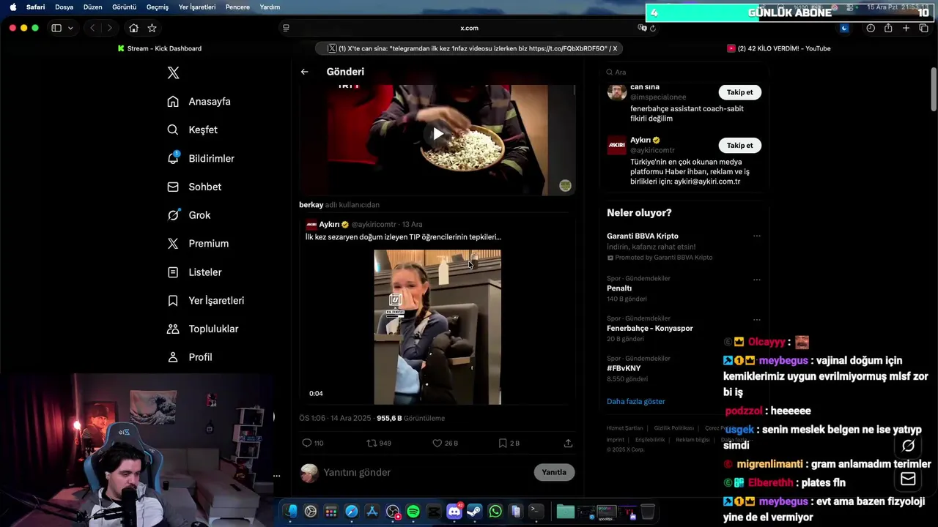Open Dosya menu

click(x=64, y=7)
